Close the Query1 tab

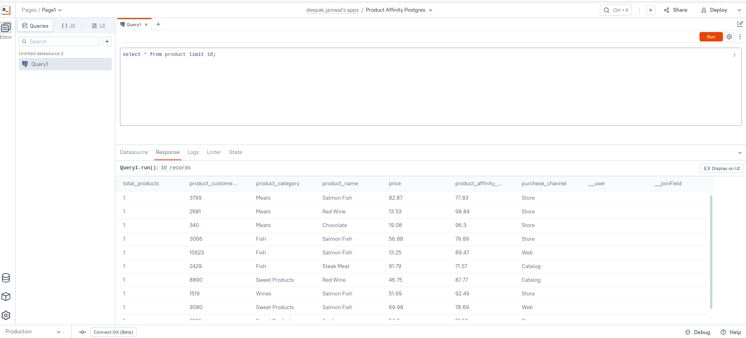[x=146, y=25]
